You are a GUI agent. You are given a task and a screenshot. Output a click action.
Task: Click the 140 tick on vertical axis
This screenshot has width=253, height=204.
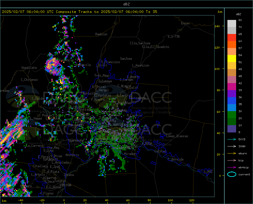(217, 26)
